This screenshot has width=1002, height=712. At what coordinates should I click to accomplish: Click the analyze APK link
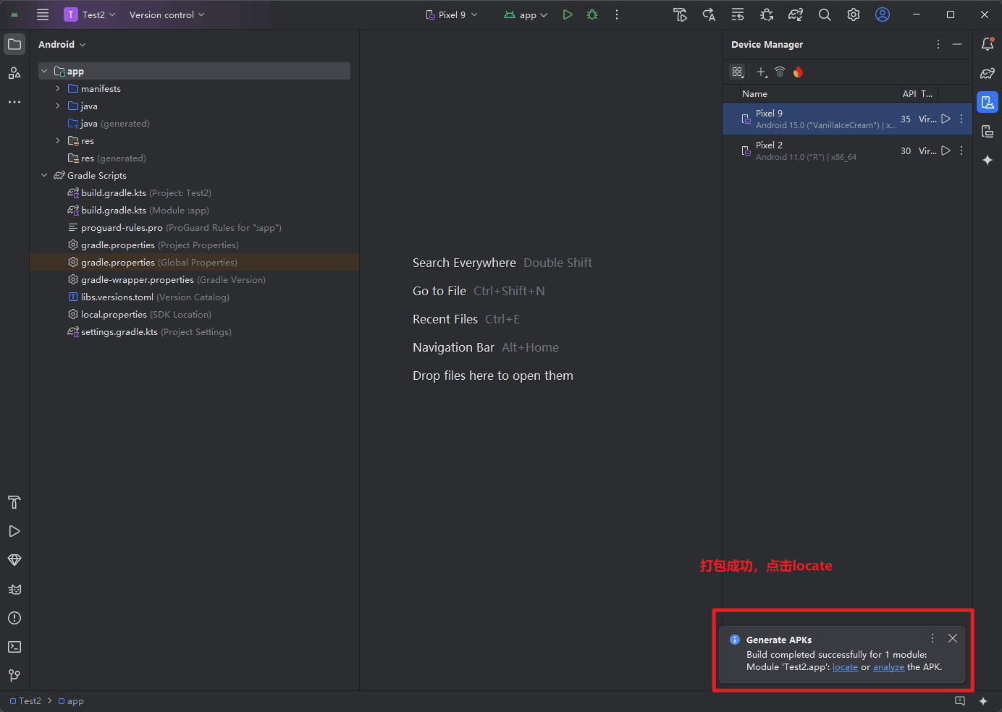point(888,667)
